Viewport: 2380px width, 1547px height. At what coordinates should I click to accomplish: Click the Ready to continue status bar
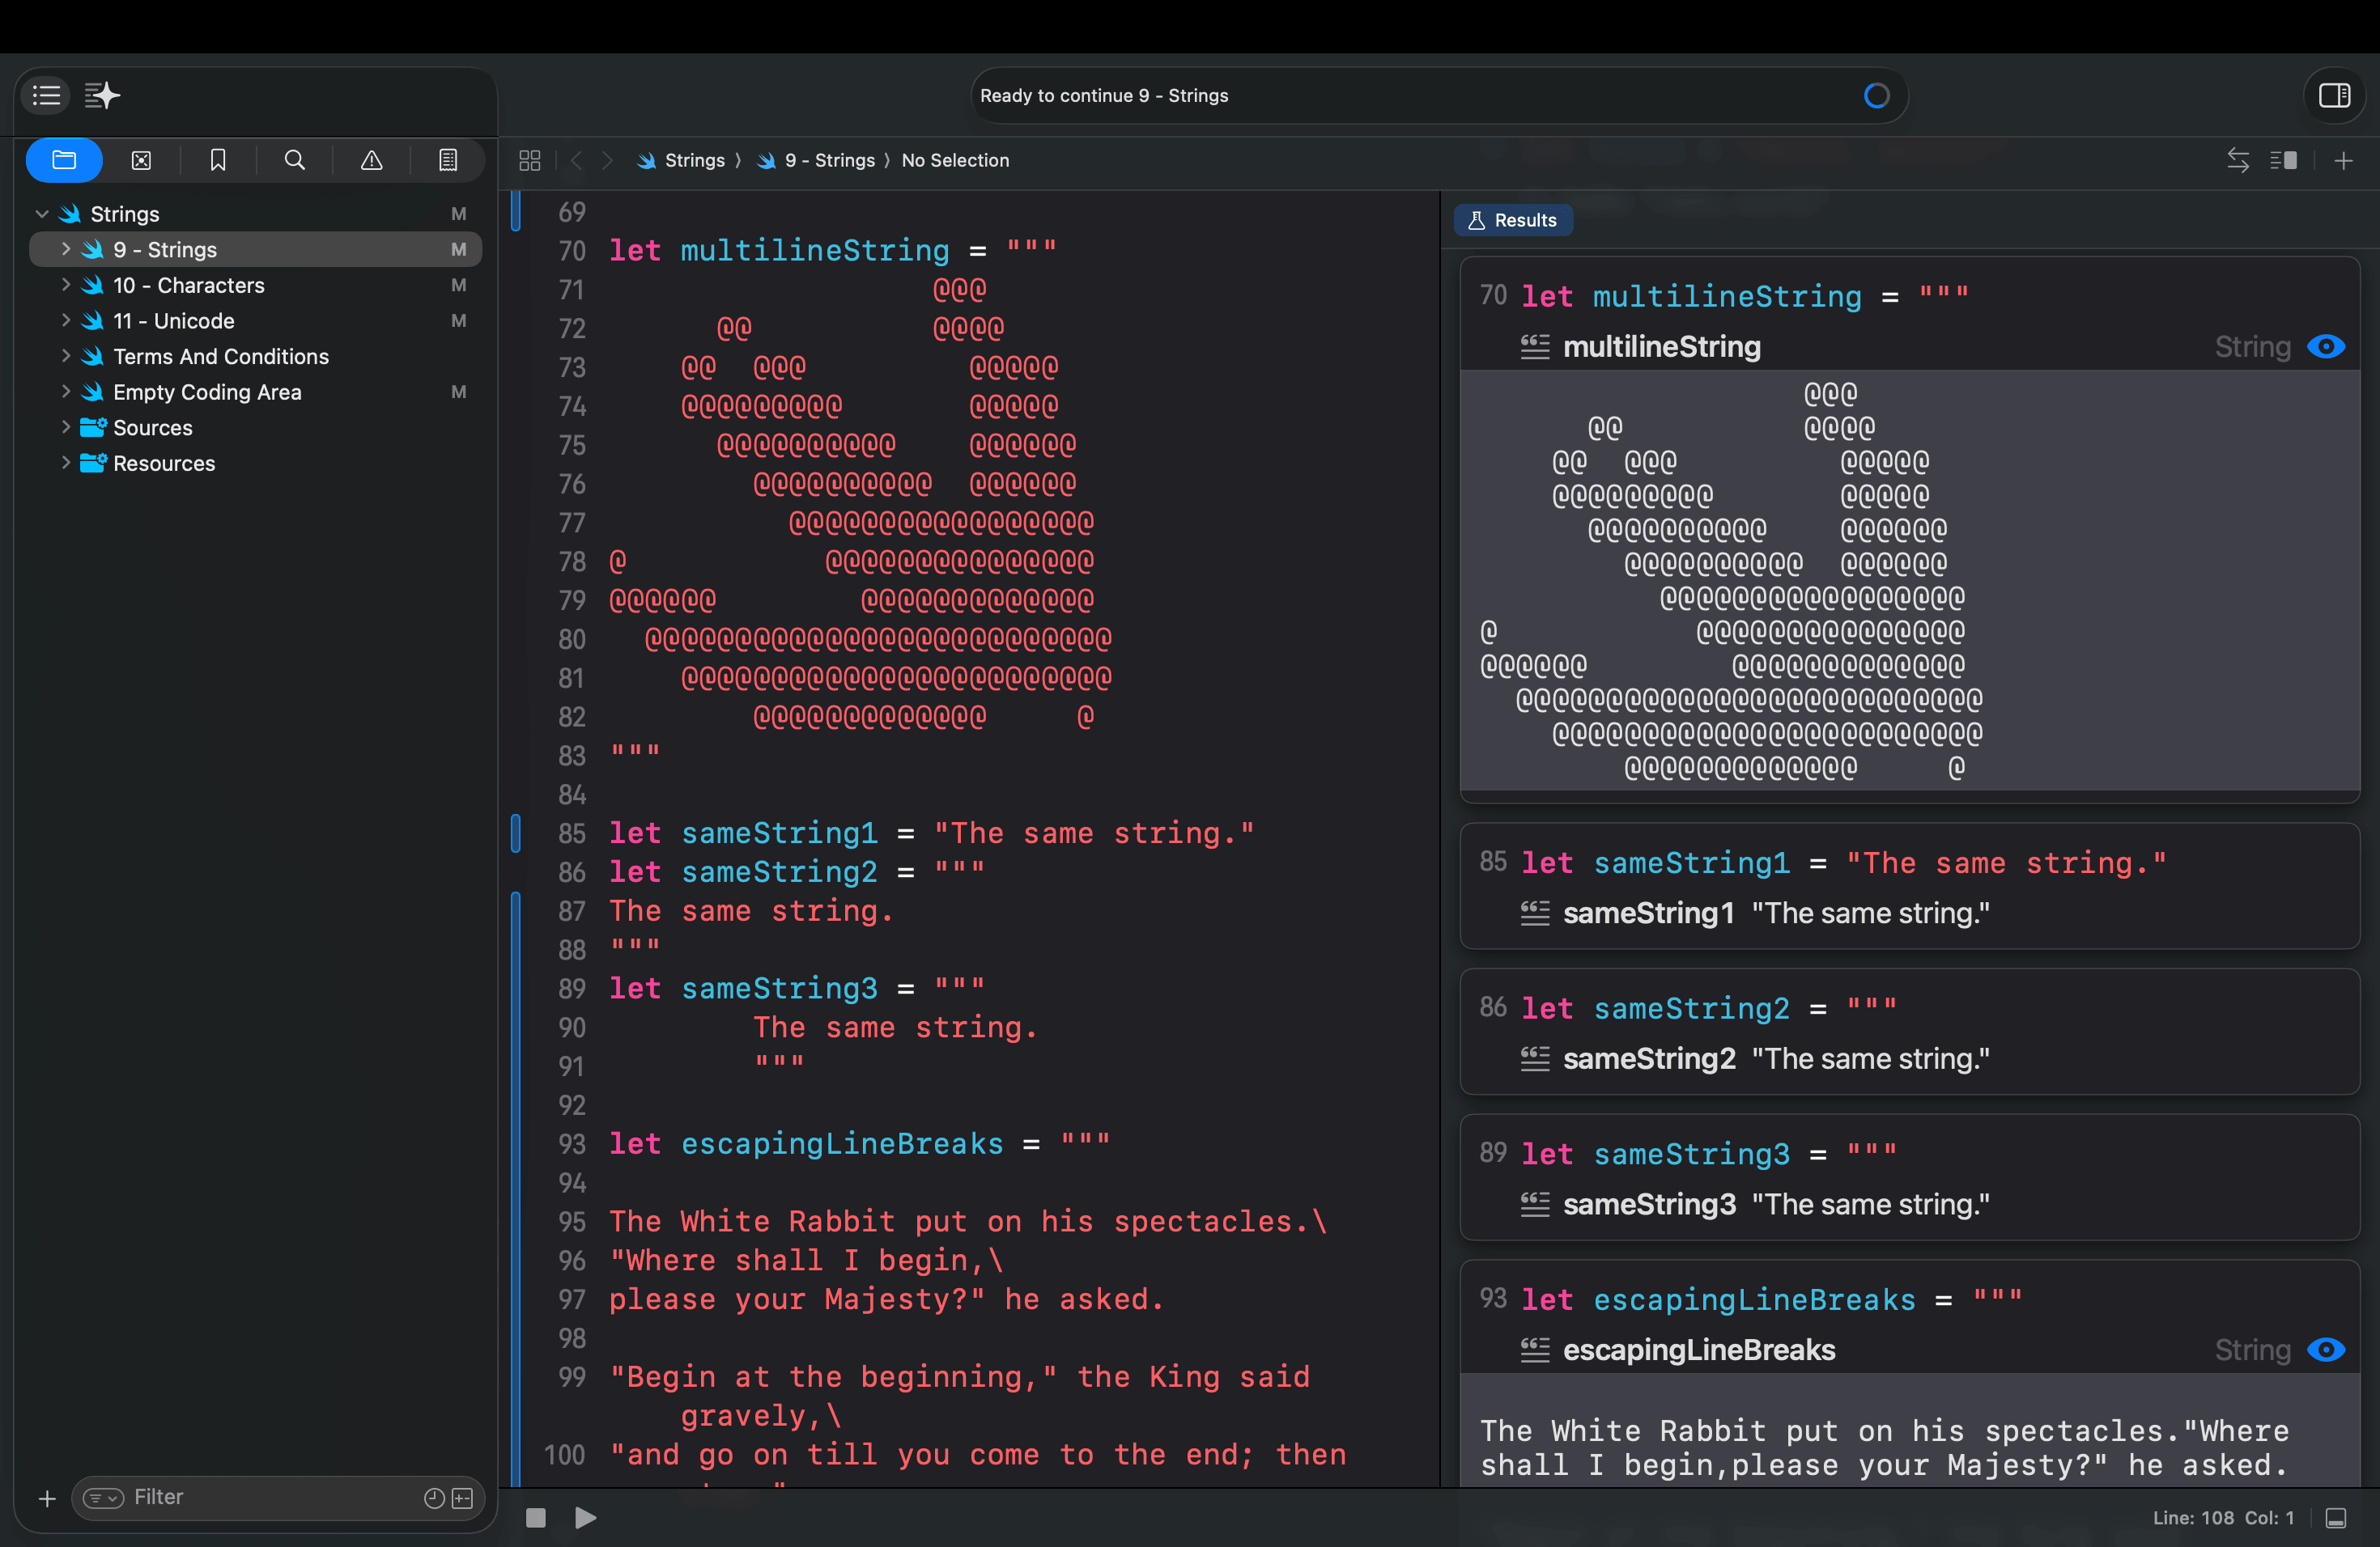(x=1439, y=96)
